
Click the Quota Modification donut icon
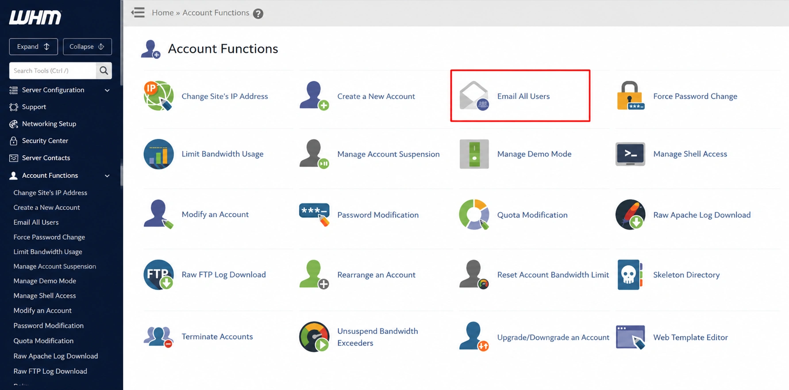[474, 214]
